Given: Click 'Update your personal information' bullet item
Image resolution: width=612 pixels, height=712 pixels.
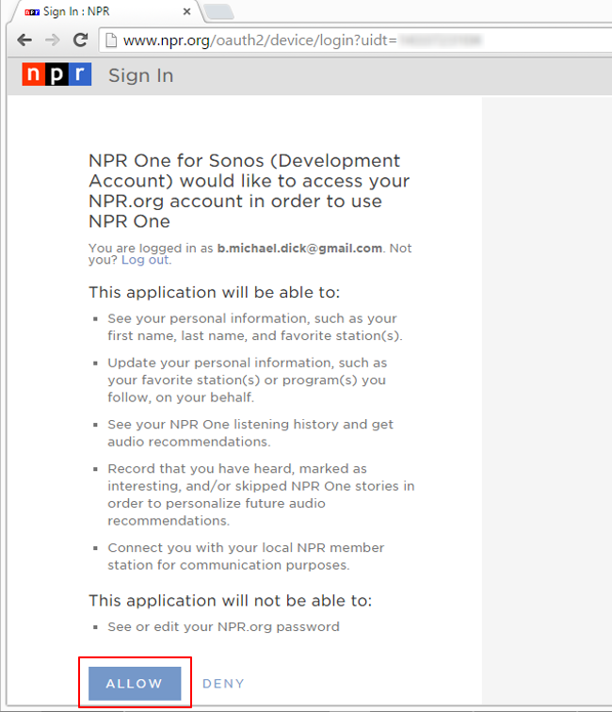Looking at the screenshot, I should click(248, 380).
